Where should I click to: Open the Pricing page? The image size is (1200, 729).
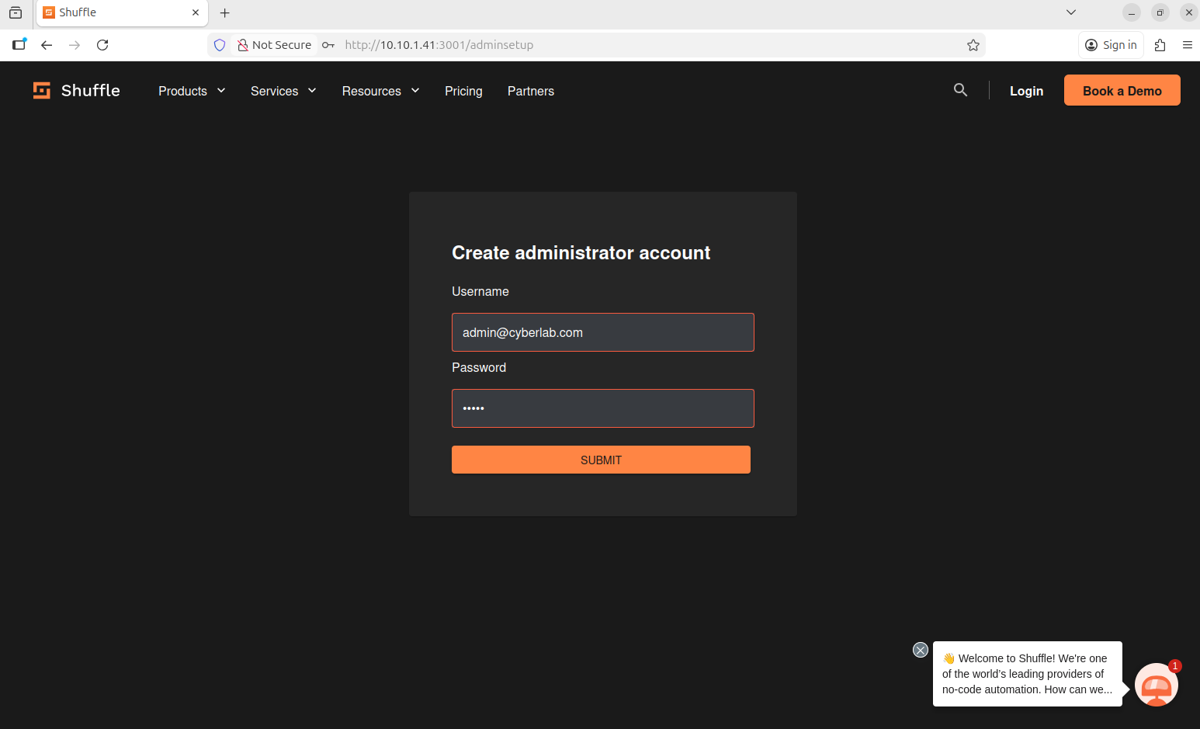(x=463, y=91)
